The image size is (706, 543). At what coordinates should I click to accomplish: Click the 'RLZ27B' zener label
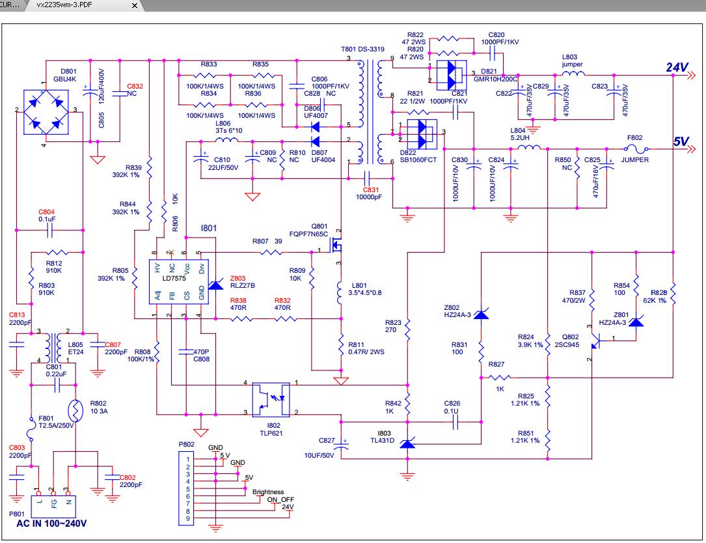[x=242, y=285]
